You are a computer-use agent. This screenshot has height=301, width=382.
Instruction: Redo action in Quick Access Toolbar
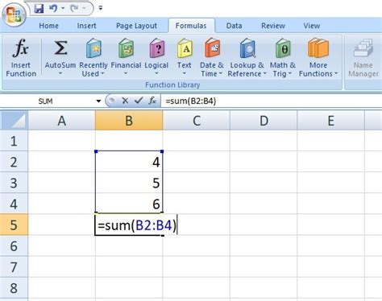[74, 8]
